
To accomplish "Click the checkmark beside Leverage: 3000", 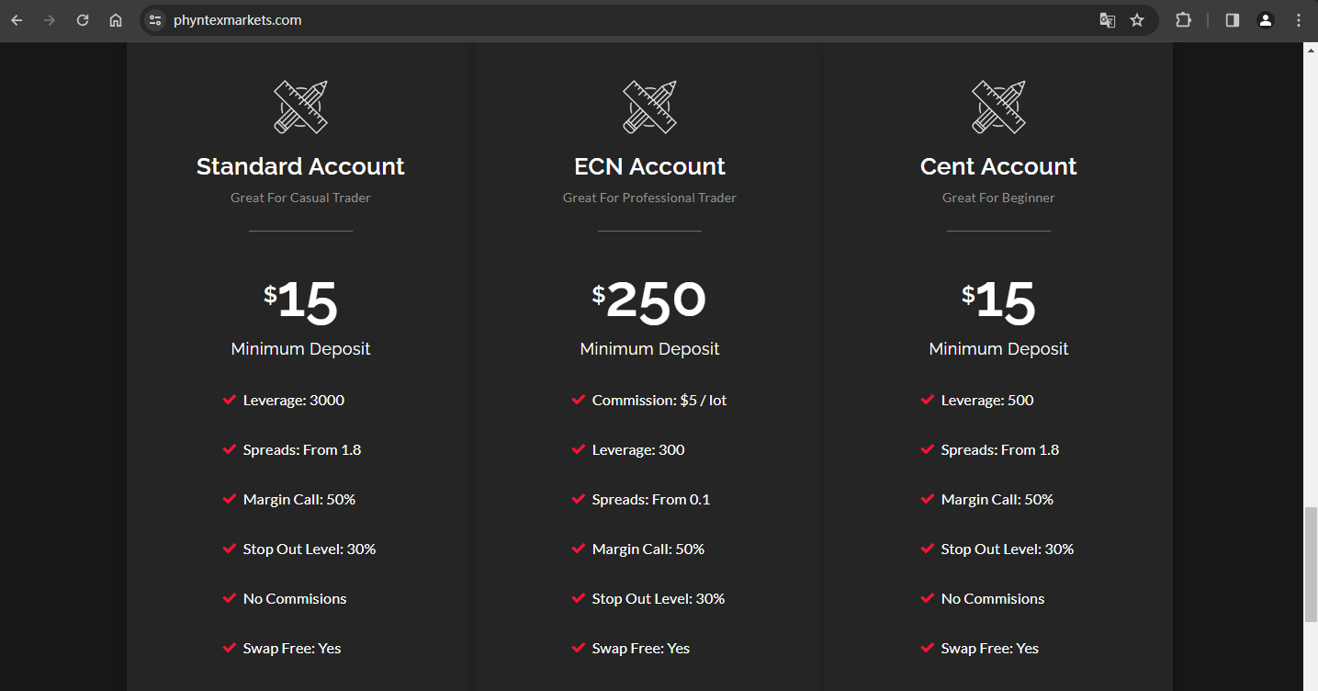I will (x=230, y=400).
